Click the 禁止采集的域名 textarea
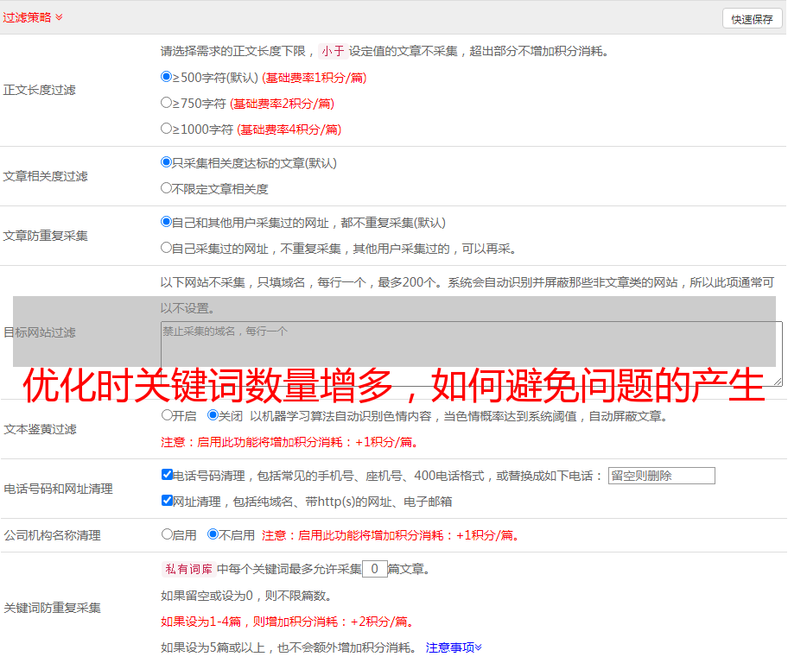The height and width of the screenshot is (663, 788). pos(471,353)
